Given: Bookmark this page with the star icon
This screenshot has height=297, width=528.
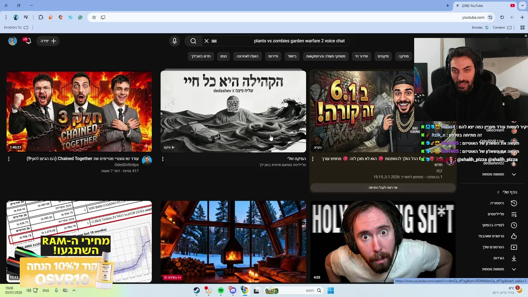Looking at the screenshot, I should pos(94,17).
